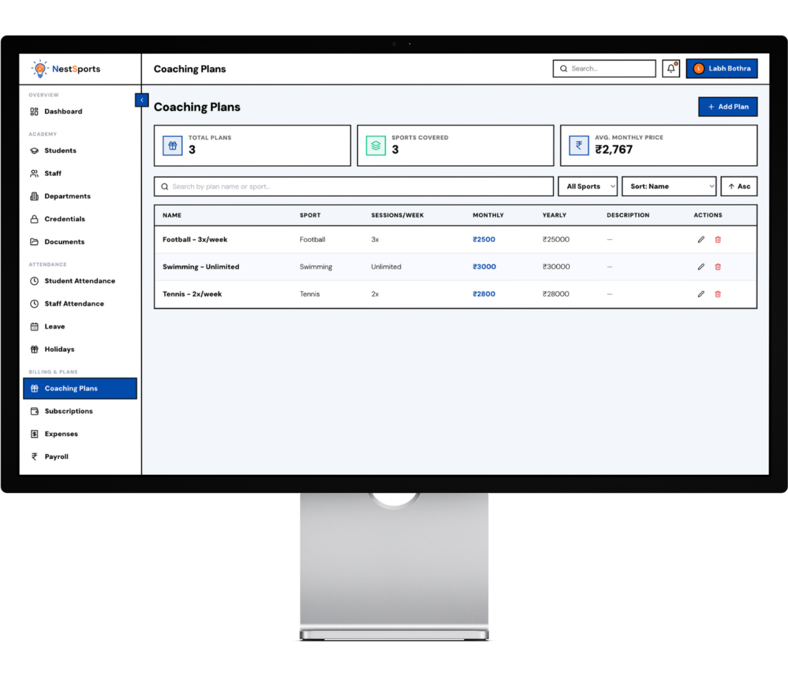Viewport: 788px width, 676px height.
Task: Click the Staff Attendance clock icon
Action: coord(34,304)
